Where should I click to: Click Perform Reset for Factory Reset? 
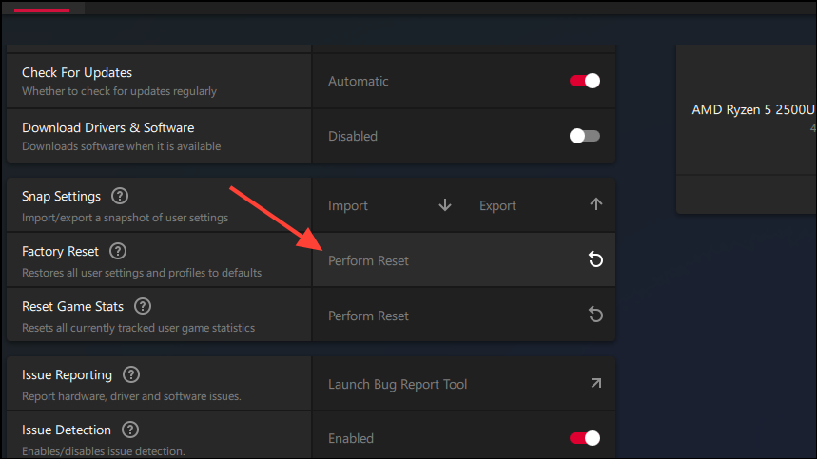[368, 260]
